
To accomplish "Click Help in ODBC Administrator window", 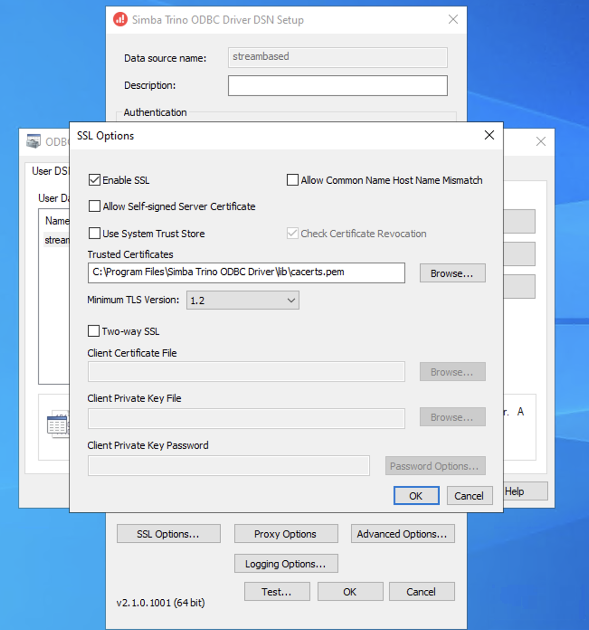I will click(x=526, y=492).
